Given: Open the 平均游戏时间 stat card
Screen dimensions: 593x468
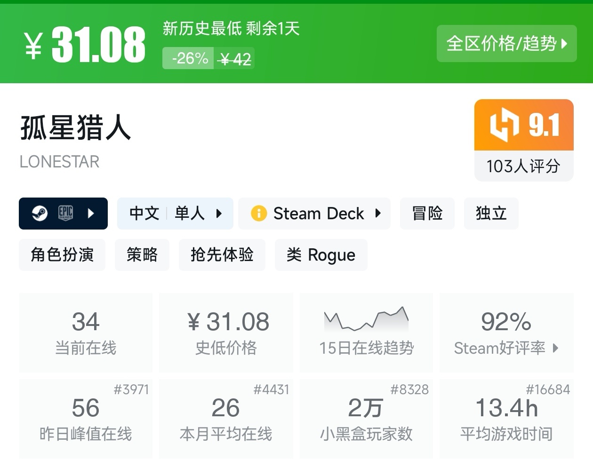Looking at the screenshot, I should [506, 419].
